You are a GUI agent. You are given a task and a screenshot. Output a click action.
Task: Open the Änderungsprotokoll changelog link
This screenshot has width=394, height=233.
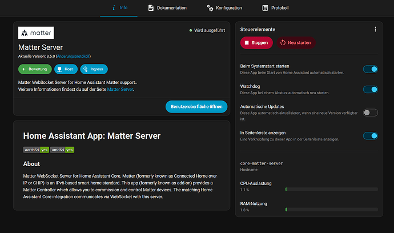73,57
